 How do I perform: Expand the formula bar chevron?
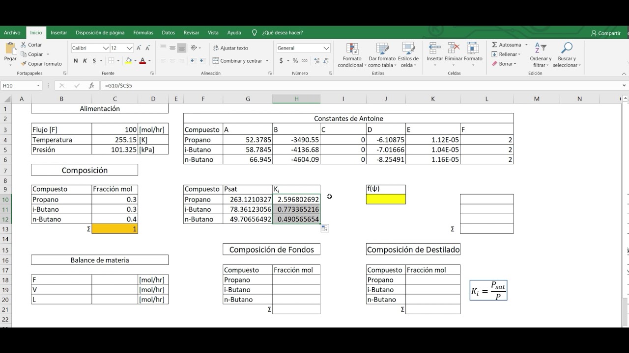[624, 85]
